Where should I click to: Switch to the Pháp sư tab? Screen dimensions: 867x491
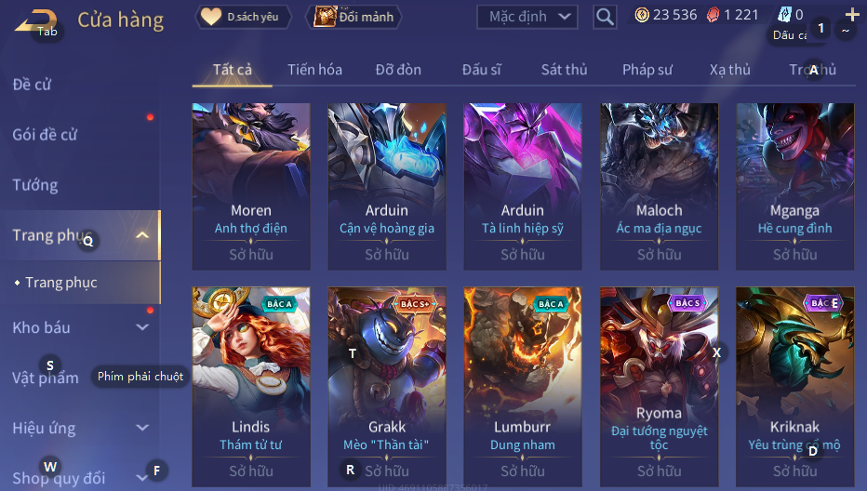(x=647, y=70)
